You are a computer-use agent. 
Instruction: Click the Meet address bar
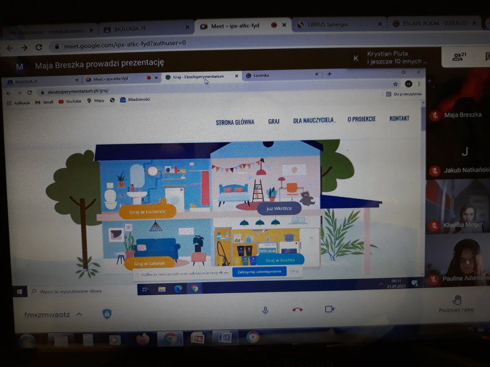184,44
